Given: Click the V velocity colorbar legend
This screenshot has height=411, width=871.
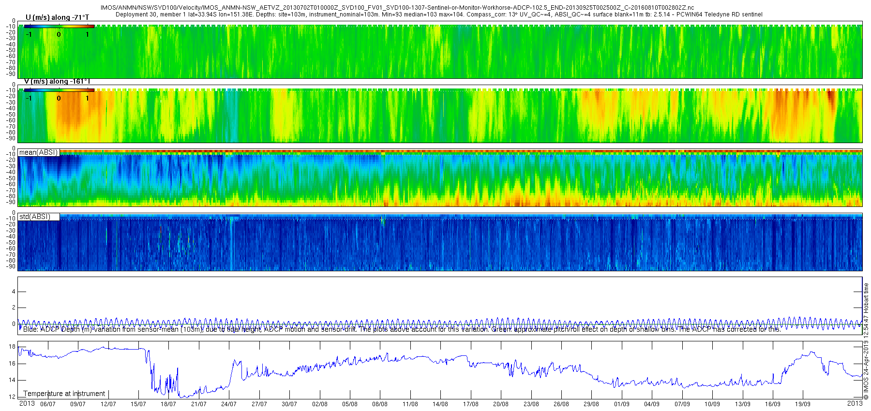Looking at the screenshot, I should click(x=59, y=94).
